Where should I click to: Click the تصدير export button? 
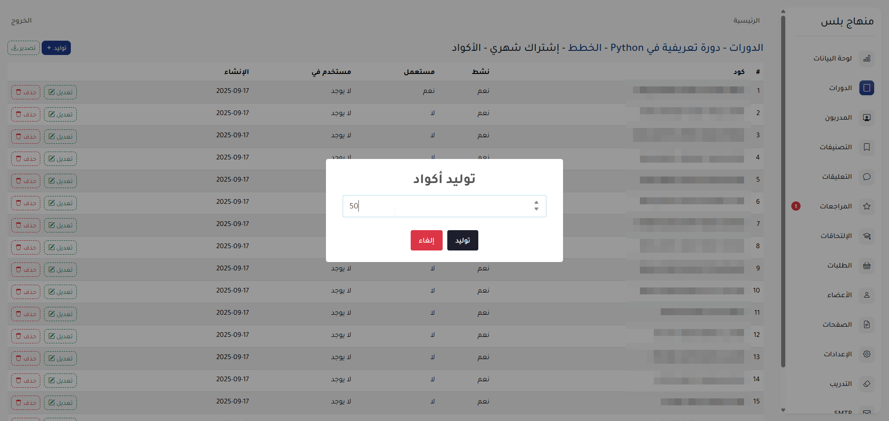(24, 48)
